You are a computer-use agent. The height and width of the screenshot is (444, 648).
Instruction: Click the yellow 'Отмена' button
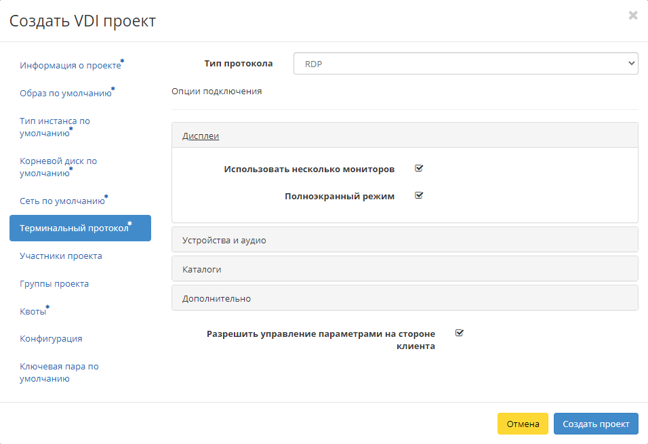pyautogui.click(x=523, y=424)
